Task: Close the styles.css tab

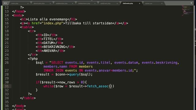Action: tap(162, 3)
